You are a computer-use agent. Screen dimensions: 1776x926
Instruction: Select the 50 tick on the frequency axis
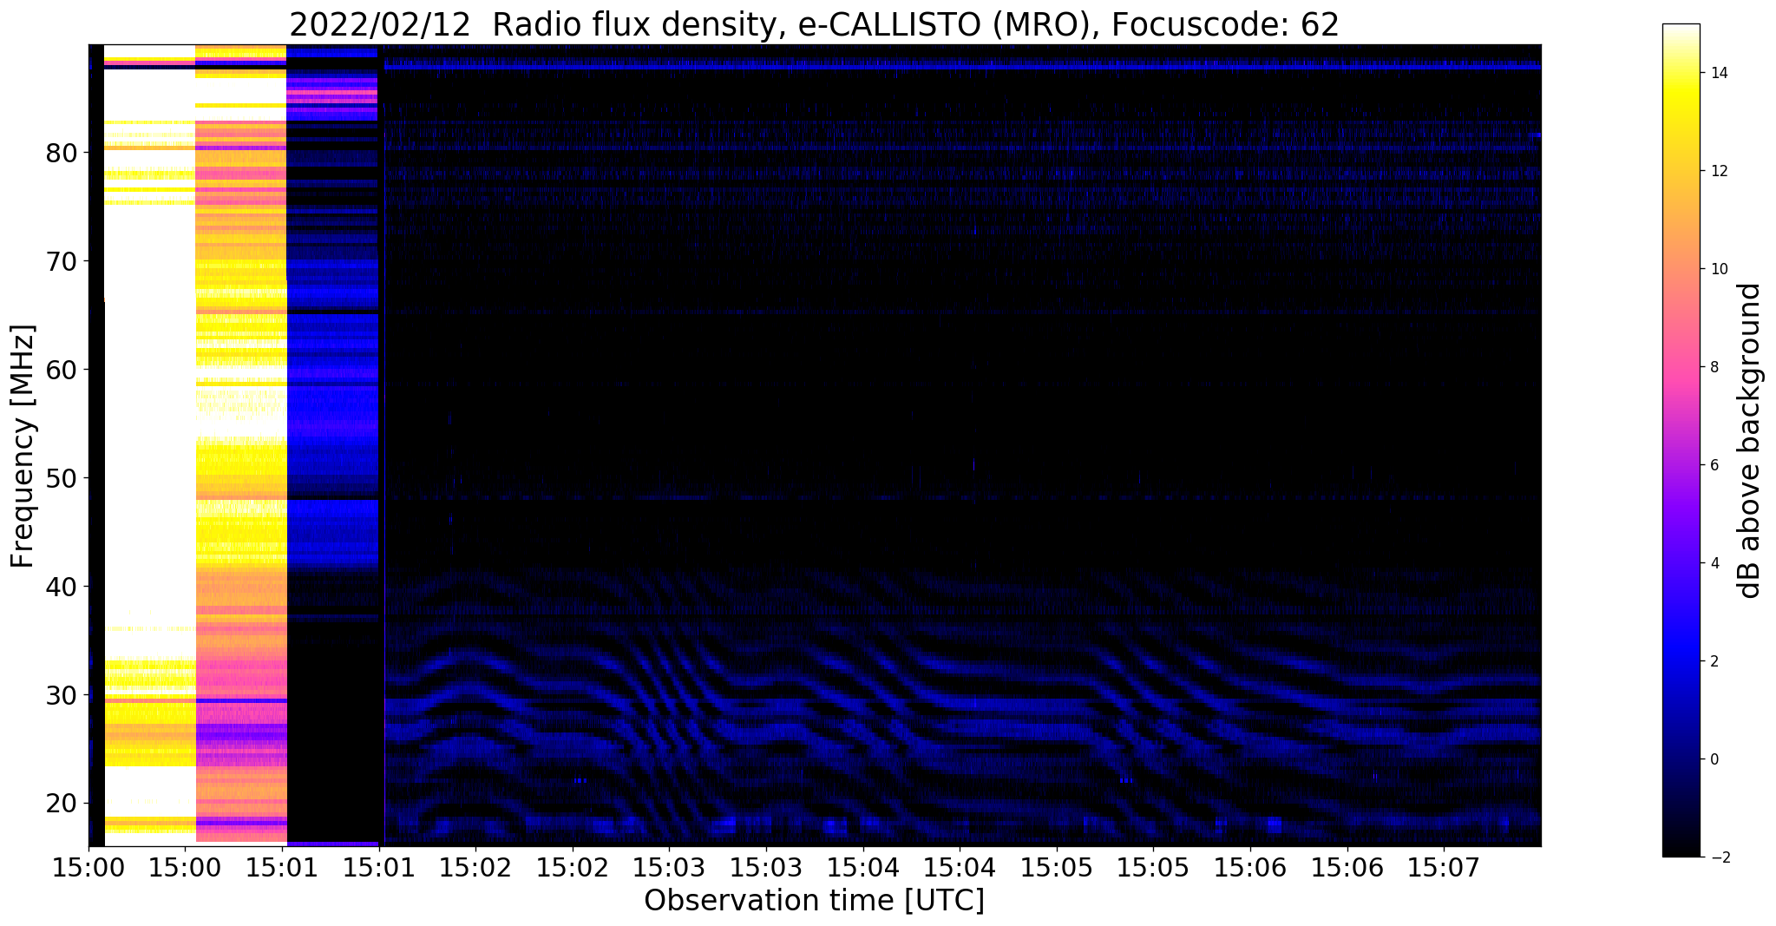61,478
